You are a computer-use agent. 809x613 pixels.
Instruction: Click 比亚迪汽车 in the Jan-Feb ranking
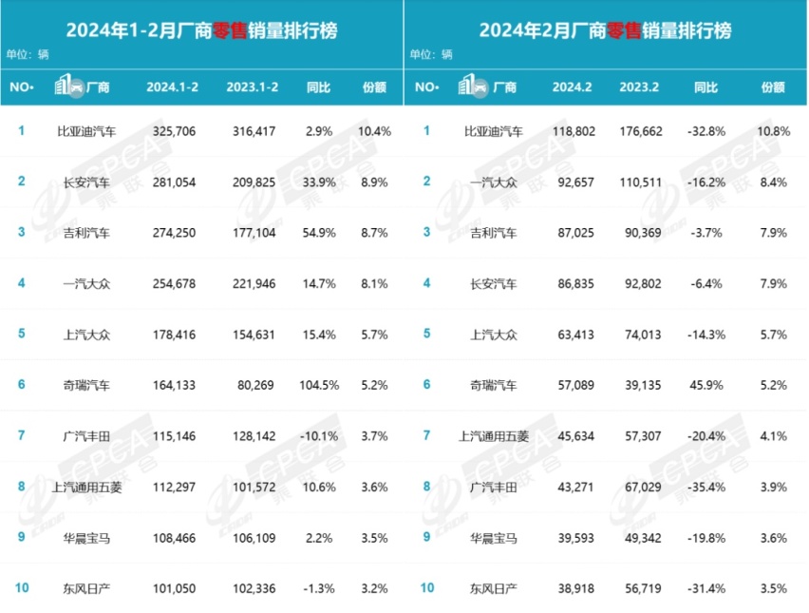[x=86, y=131]
